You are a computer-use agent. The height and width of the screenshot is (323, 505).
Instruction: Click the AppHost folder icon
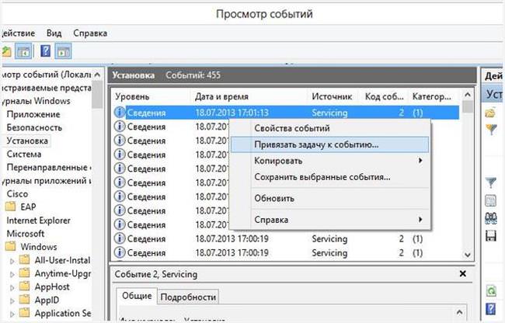click(x=25, y=287)
